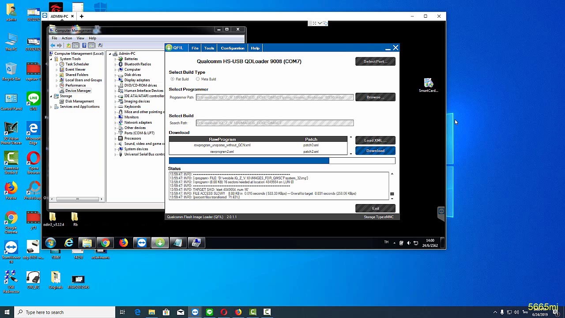This screenshot has height=318, width=565.
Task: Open QFIL File menu
Action: (x=195, y=48)
